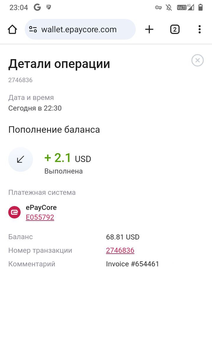Tap the 68.81 USD balance value

point(123,237)
